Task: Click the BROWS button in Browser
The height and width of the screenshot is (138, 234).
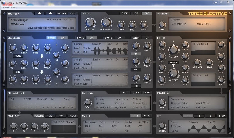Action: click(61, 13)
